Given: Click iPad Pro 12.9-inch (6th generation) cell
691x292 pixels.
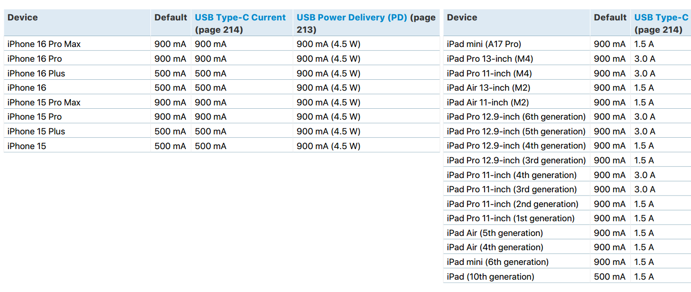Looking at the screenshot, I should [x=516, y=117].
